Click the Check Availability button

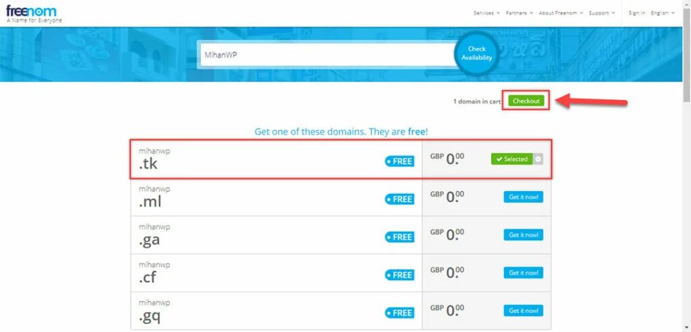click(x=476, y=54)
